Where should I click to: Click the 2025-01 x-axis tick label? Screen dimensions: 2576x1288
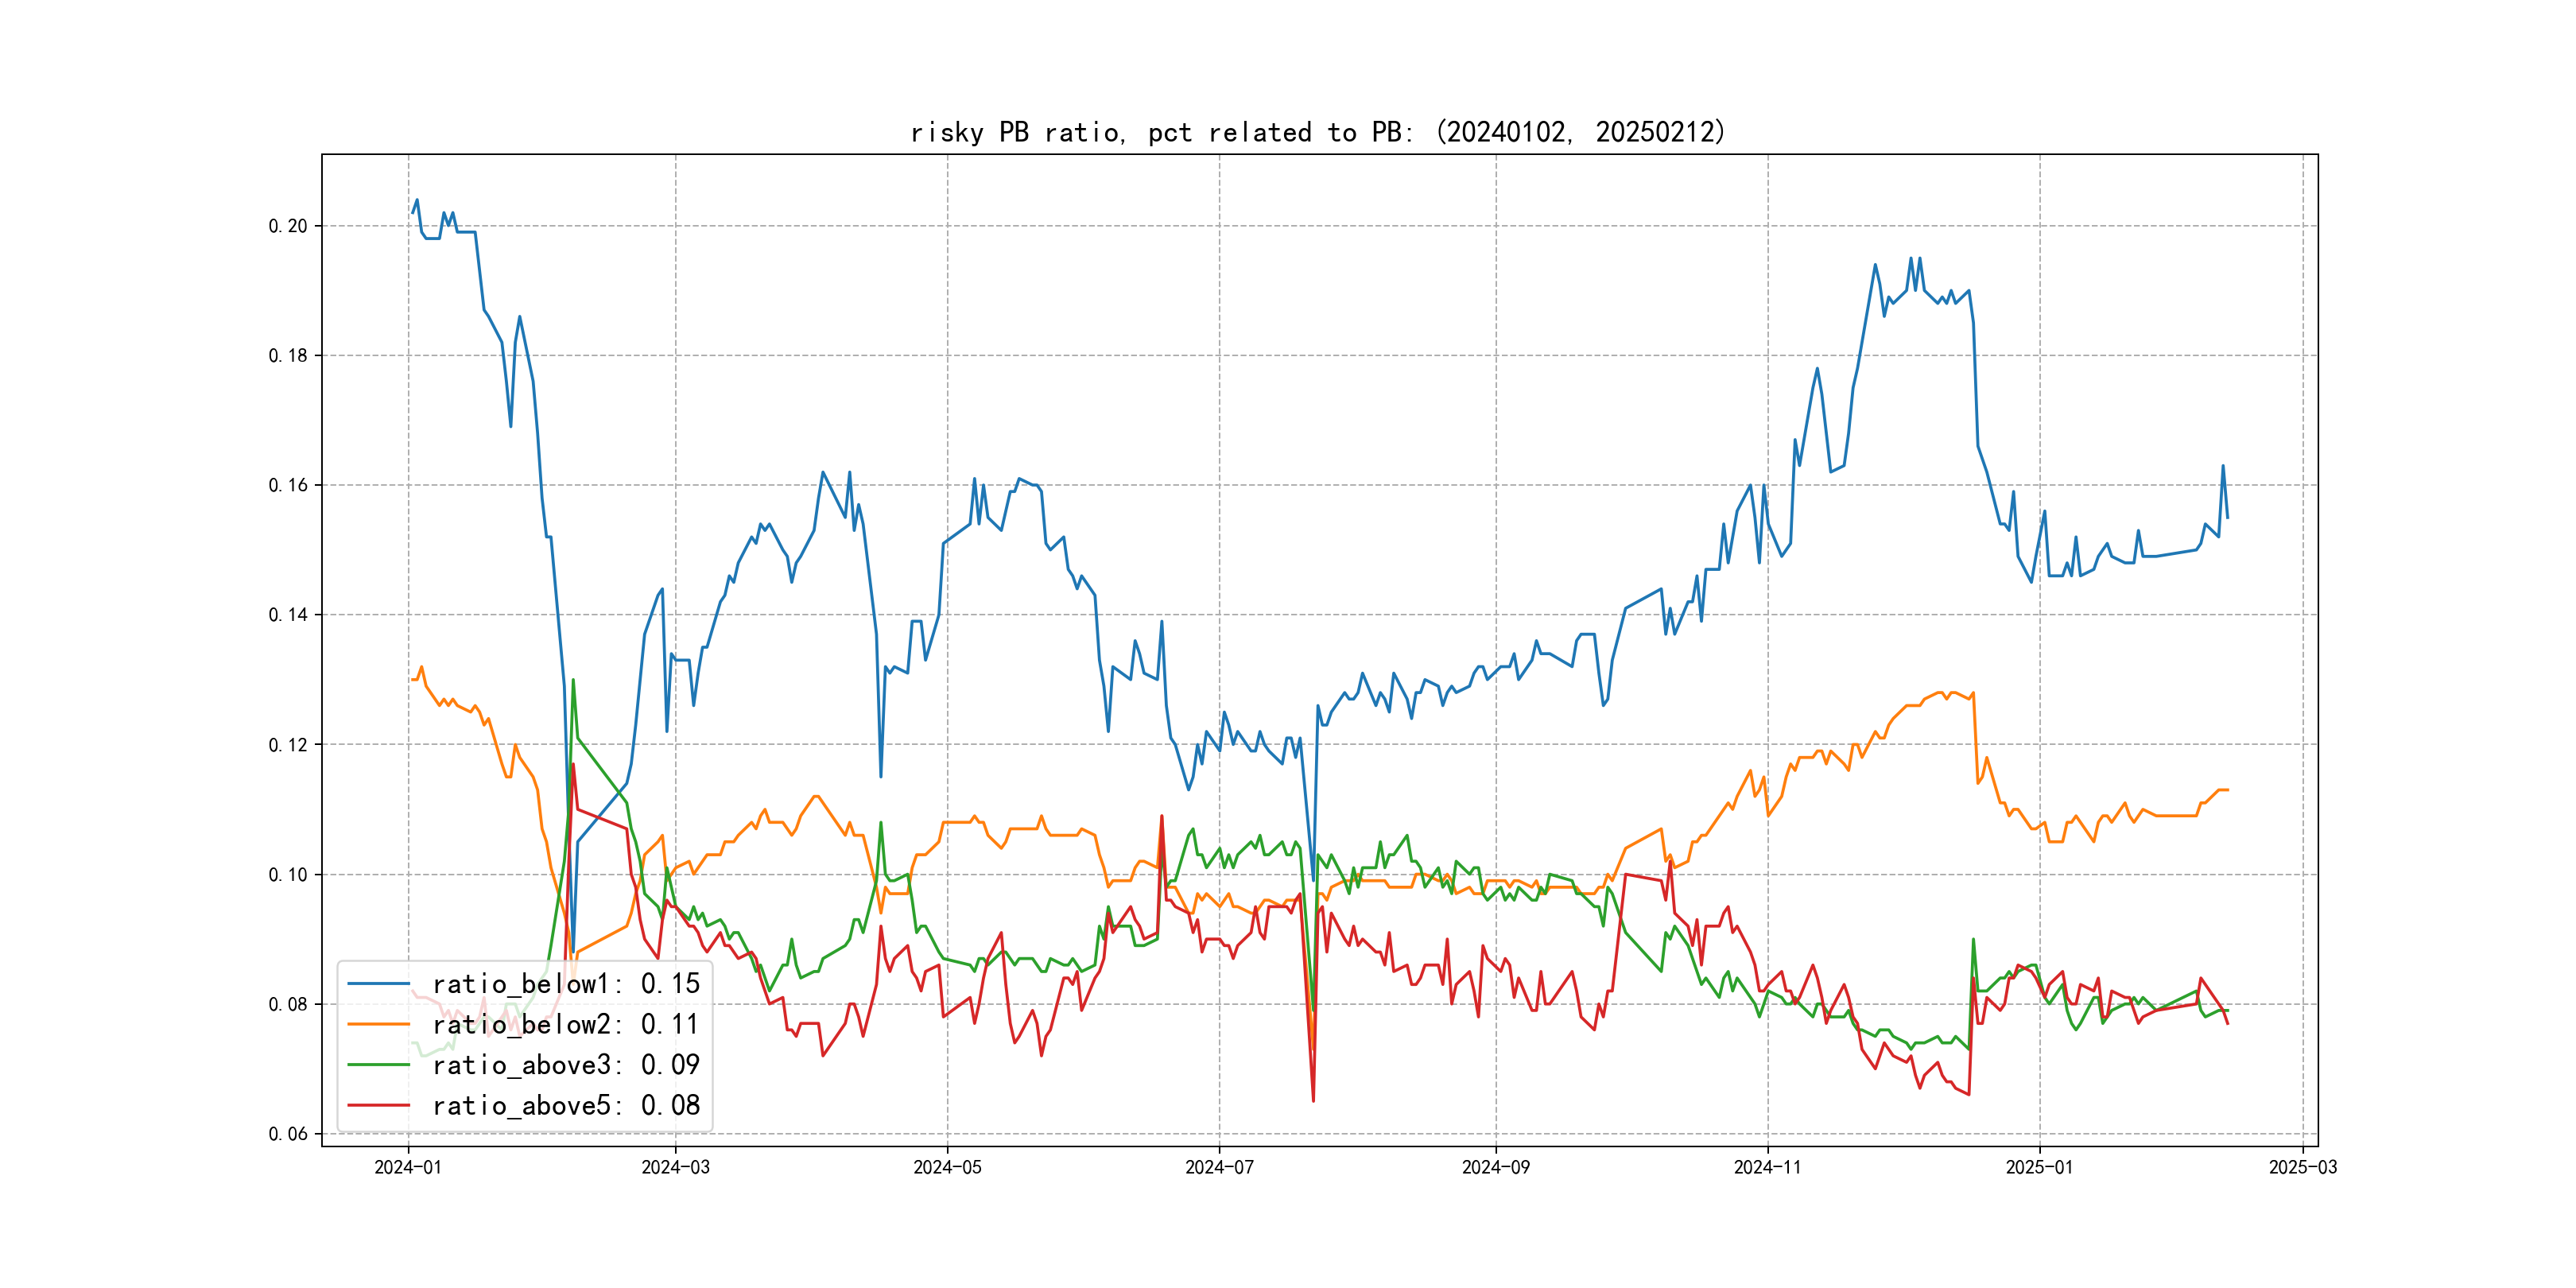pos(2039,1167)
